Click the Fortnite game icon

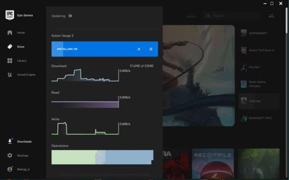[244, 67]
